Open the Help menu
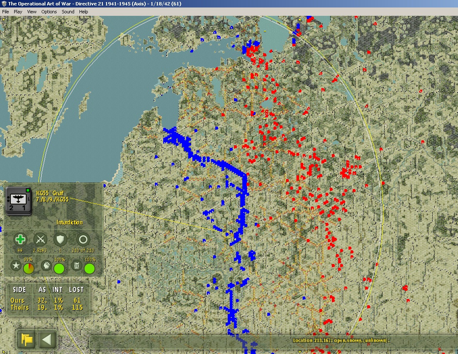Image resolution: width=458 pixels, height=354 pixels. [x=84, y=12]
